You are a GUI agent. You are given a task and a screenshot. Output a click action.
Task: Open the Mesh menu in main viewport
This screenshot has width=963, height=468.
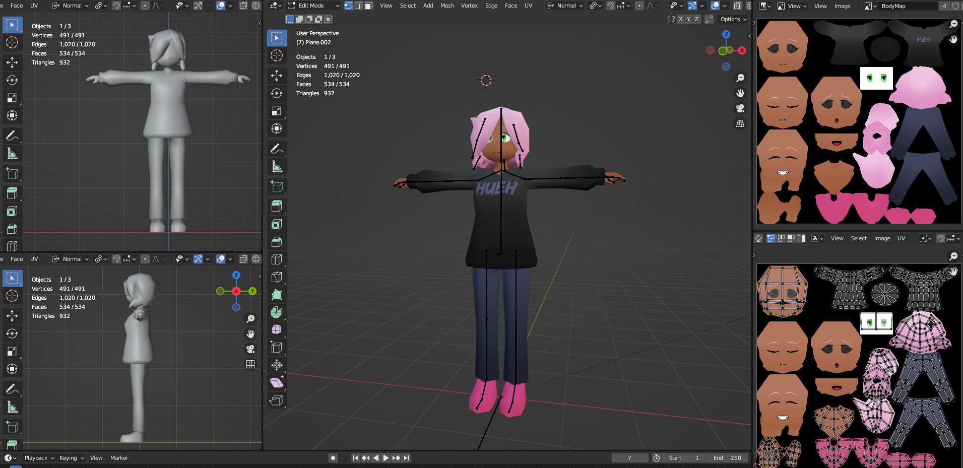[x=446, y=6]
